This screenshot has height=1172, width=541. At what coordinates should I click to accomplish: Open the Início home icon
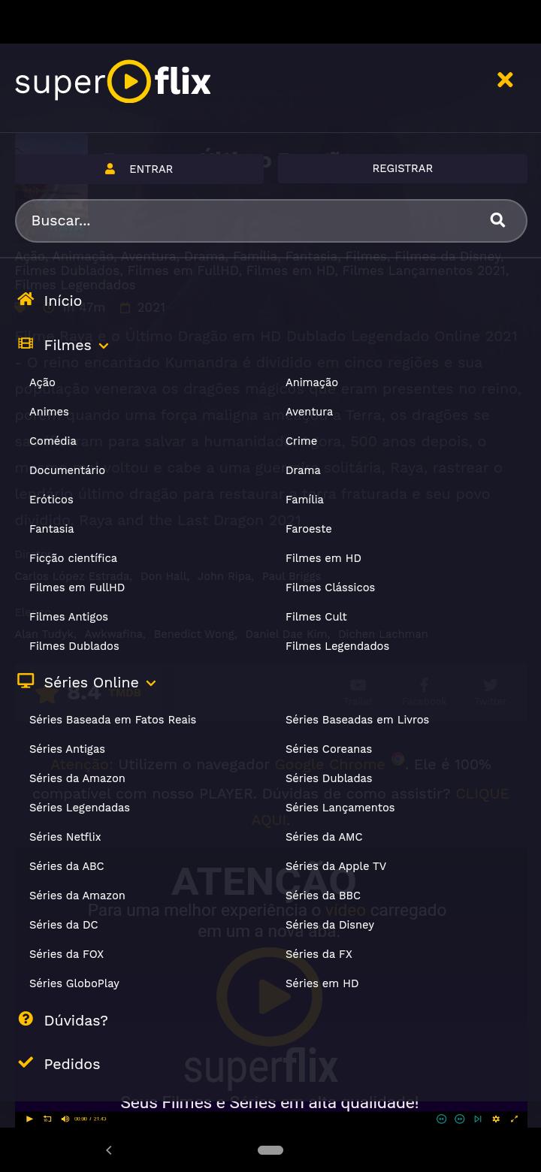26,300
